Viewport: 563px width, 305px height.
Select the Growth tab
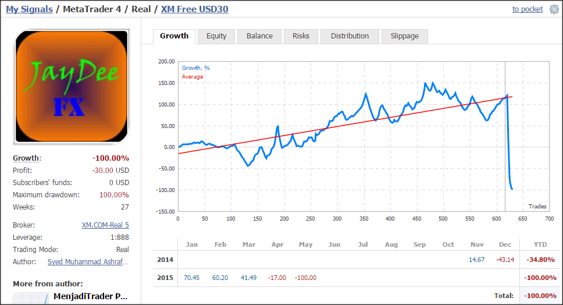pos(174,36)
